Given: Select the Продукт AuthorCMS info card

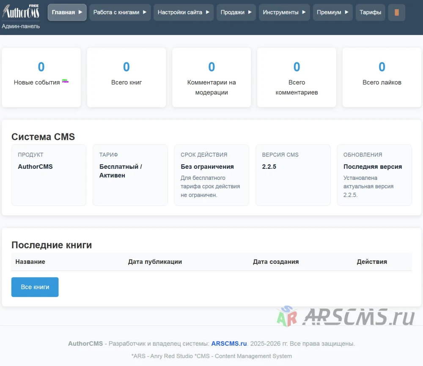Looking at the screenshot, I should click(49, 175).
